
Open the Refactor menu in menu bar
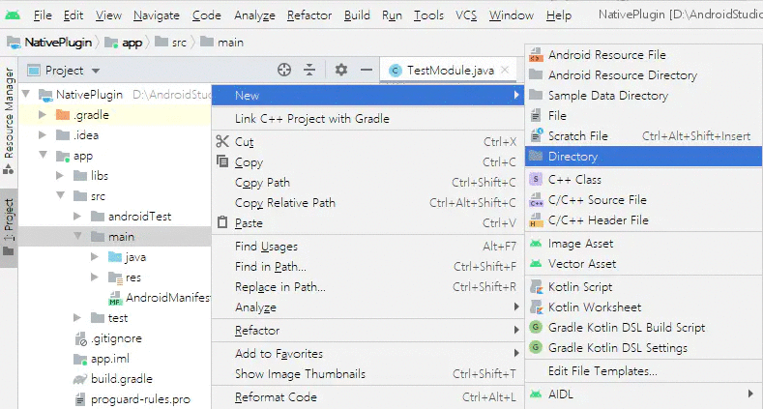pyautogui.click(x=308, y=16)
